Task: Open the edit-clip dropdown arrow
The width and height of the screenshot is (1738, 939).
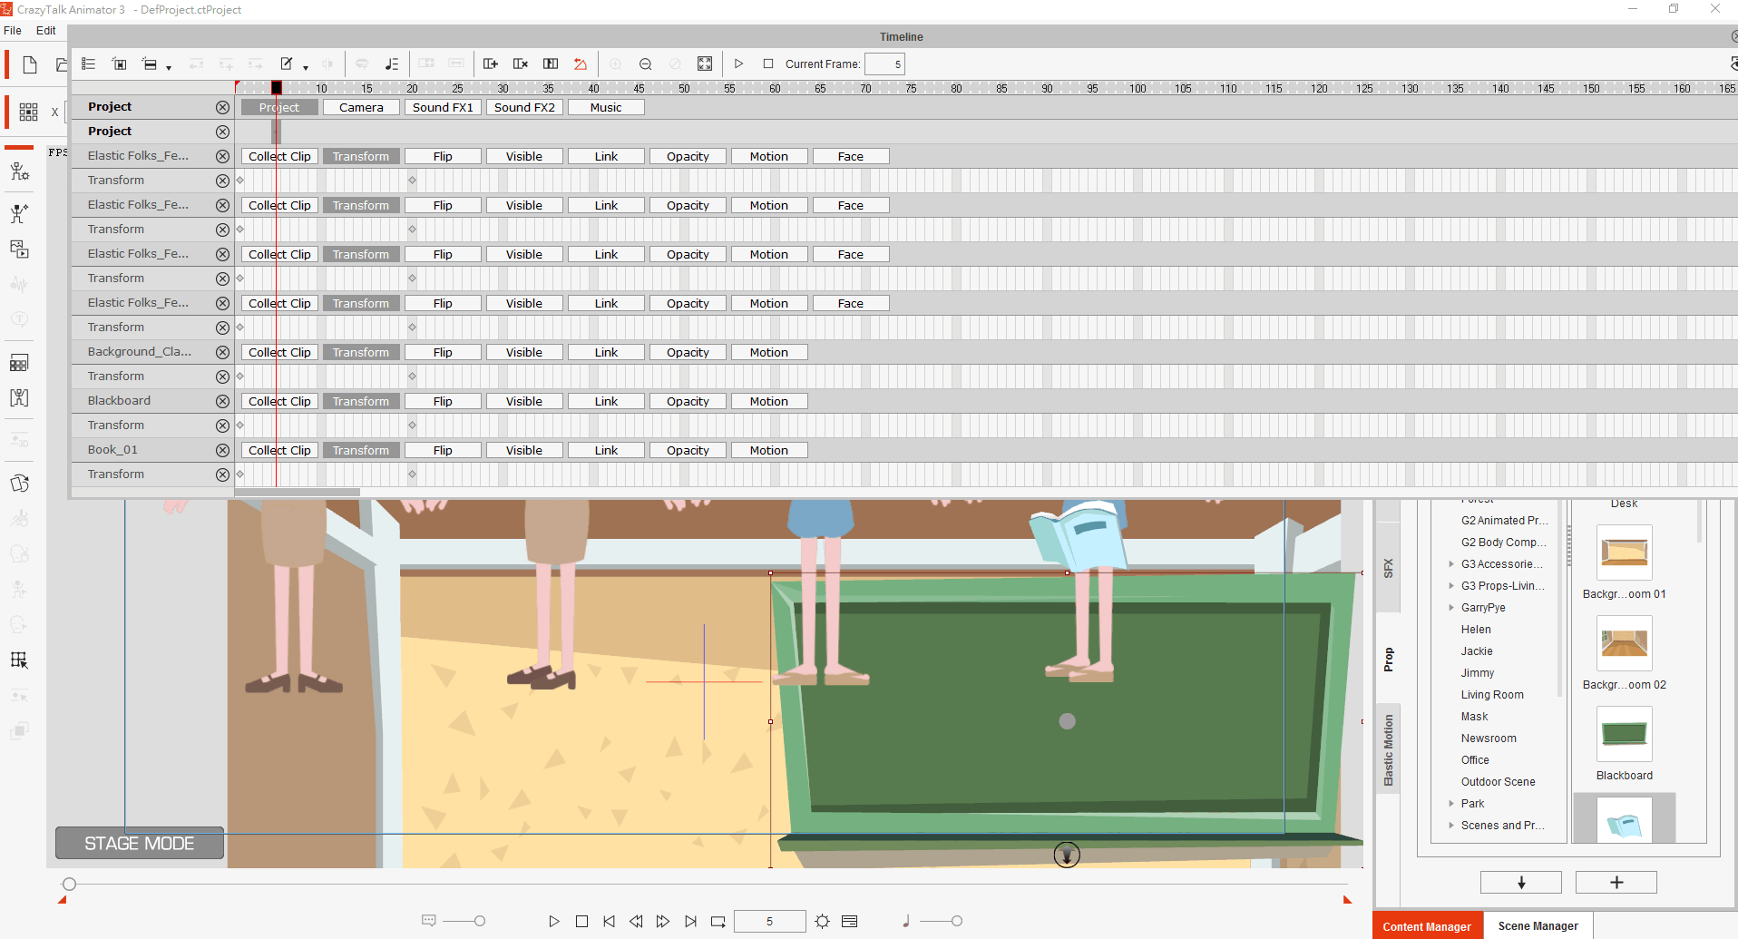Action: [x=306, y=67]
